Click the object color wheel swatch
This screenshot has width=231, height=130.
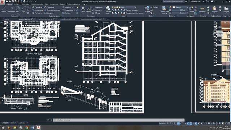[170, 7]
